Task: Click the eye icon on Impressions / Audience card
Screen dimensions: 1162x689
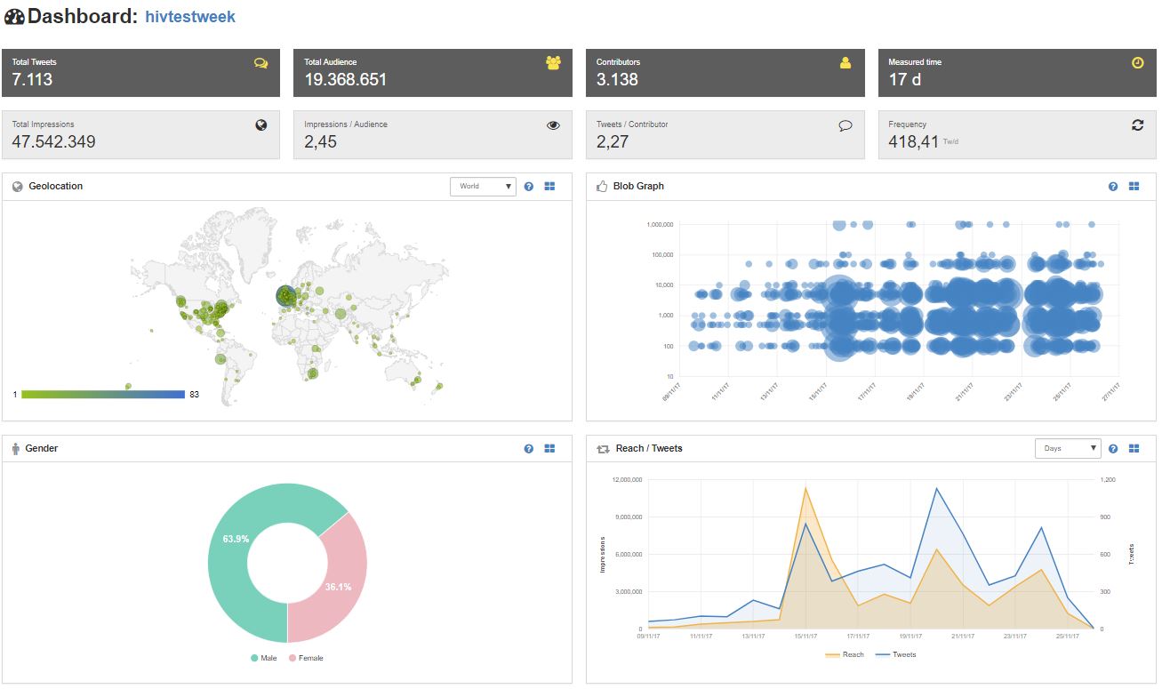Action: coord(553,125)
